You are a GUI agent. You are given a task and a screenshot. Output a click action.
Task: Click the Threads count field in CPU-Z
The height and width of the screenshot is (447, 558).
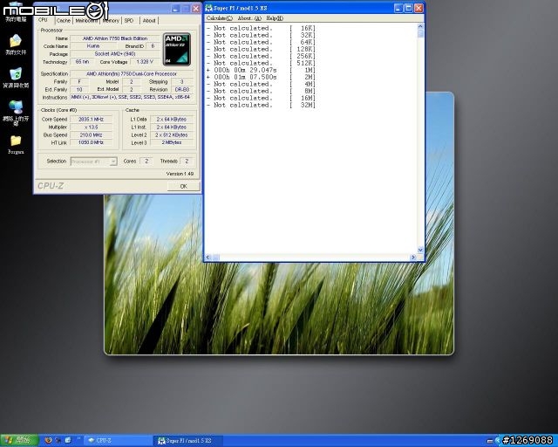[187, 162]
